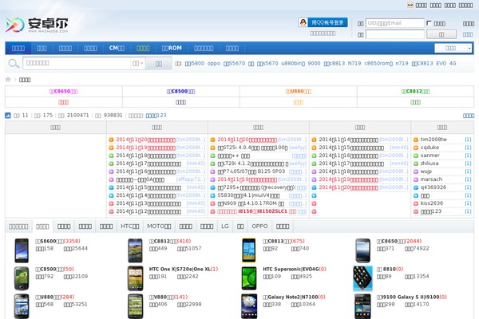479x319 pixels.
Task: Click the rank icon beside marsach
Action: point(416,179)
